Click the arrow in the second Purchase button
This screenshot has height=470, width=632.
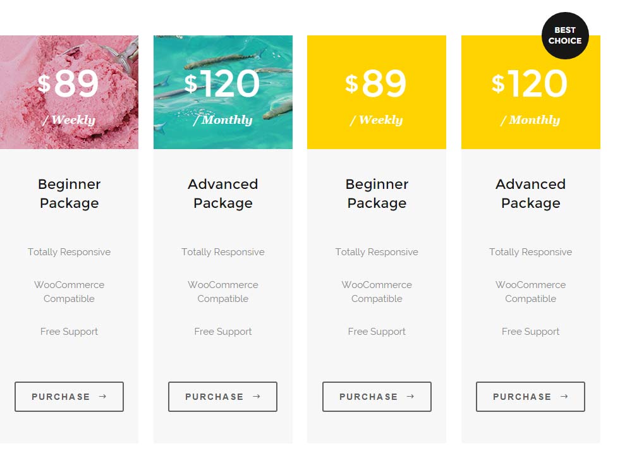pos(257,397)
